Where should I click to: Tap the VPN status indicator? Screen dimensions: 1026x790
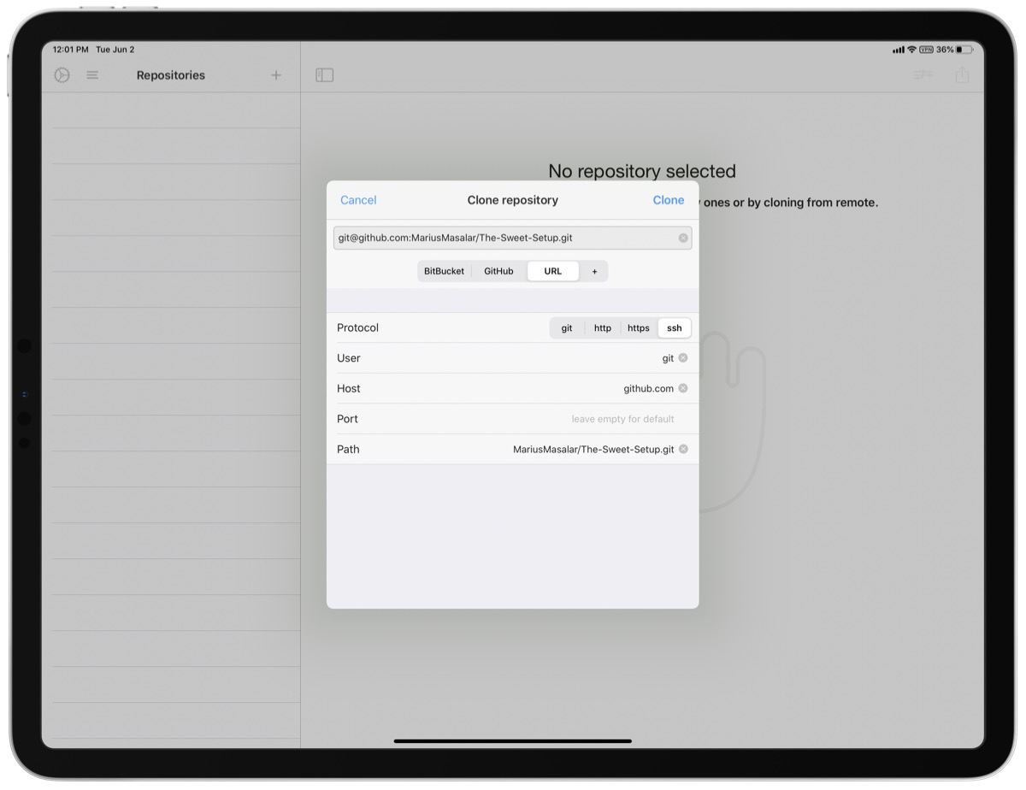926,50
